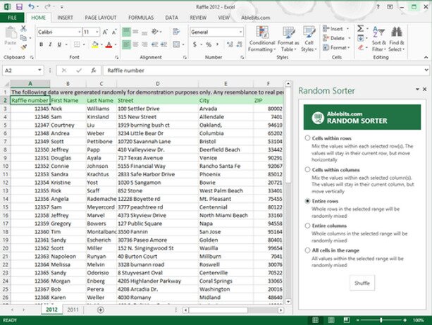Select All cells in the range option
The height and width of the screenshot is (325, 432).
(x=307, y=250)
